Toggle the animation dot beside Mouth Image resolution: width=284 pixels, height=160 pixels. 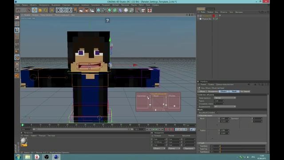coord(199,119)
